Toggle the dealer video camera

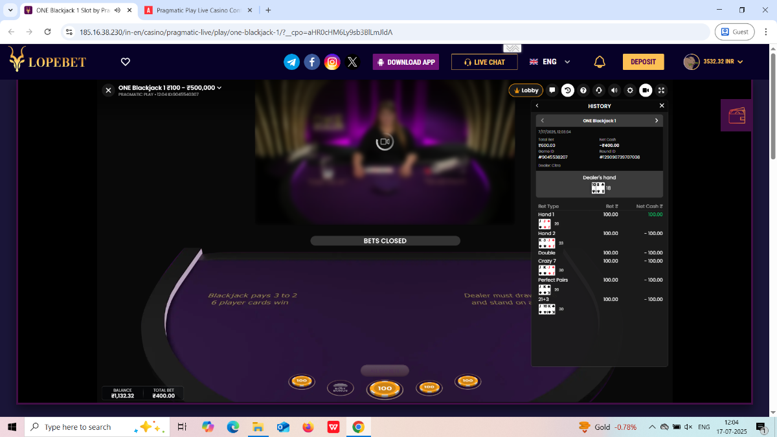646,91
